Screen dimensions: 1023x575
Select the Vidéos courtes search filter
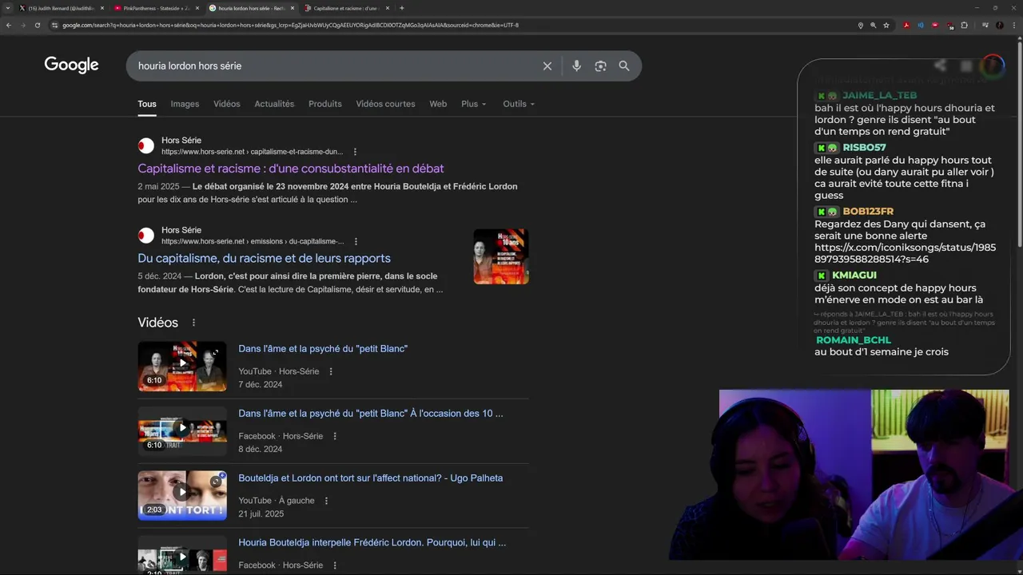(x=385, y=104)
